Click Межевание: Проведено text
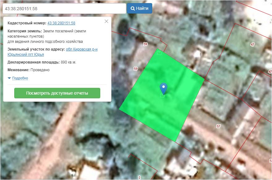 click(x=28, y=70)
